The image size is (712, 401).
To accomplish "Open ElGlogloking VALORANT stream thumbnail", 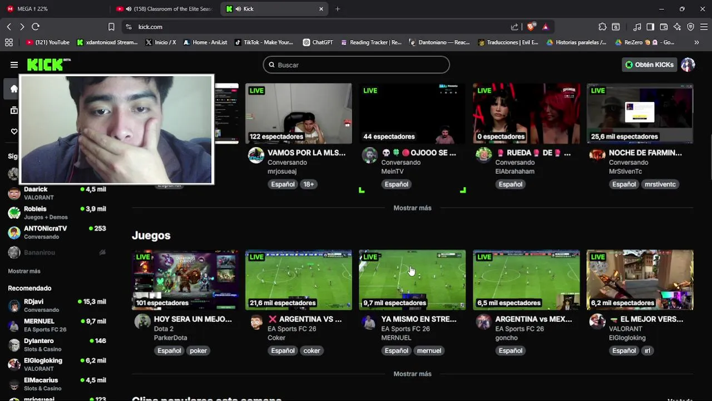I will pyautogui.click(x=640, y=280).
